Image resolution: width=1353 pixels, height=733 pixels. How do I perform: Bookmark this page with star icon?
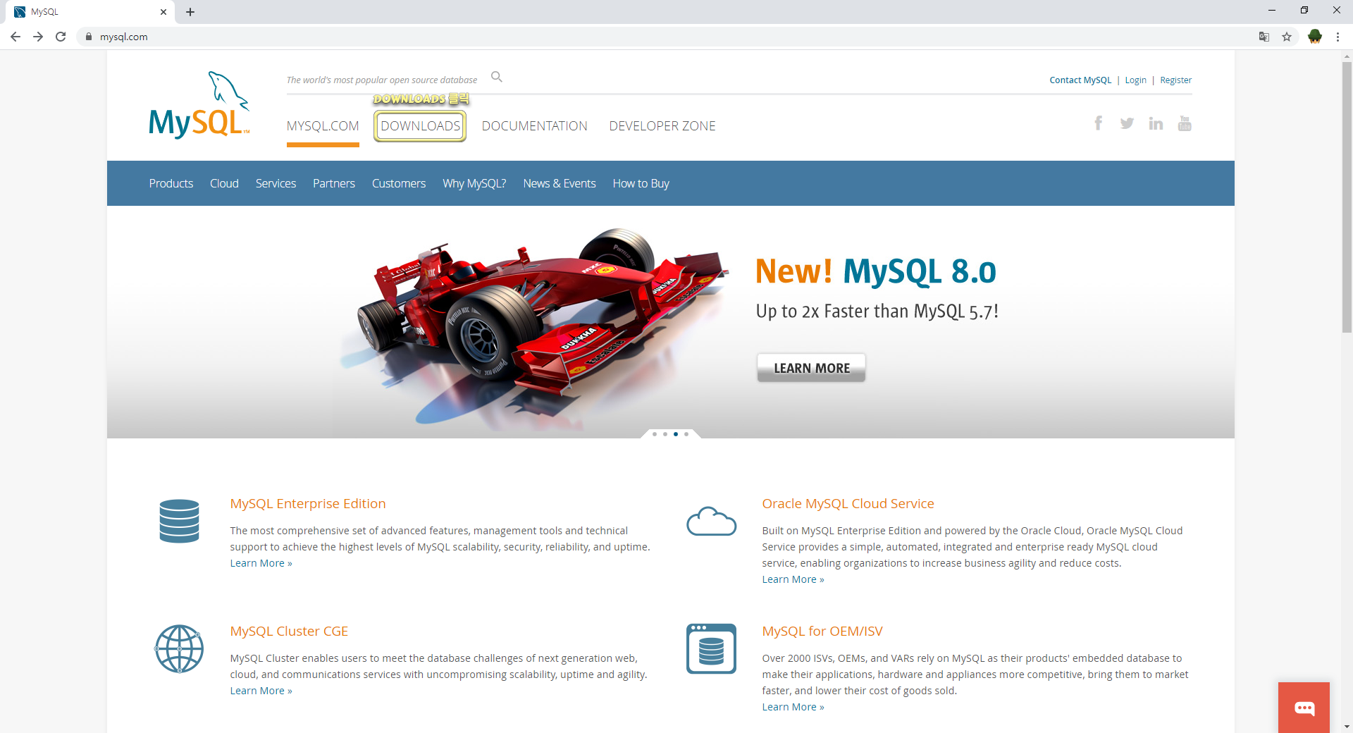(x=1287, y=37)
